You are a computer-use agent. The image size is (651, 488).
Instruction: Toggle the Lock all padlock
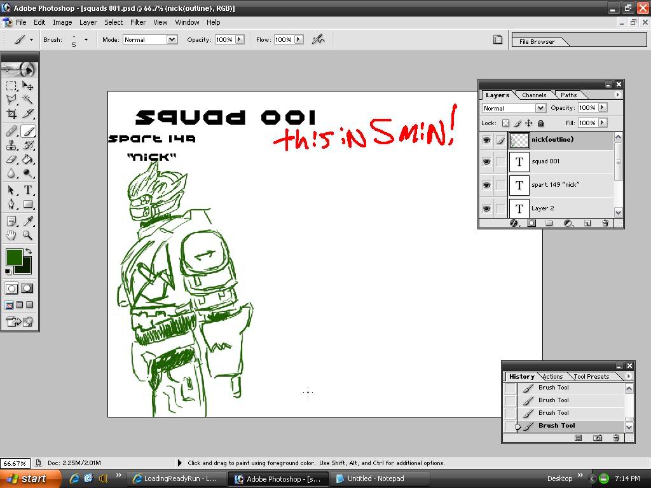(x=540, y=123)
